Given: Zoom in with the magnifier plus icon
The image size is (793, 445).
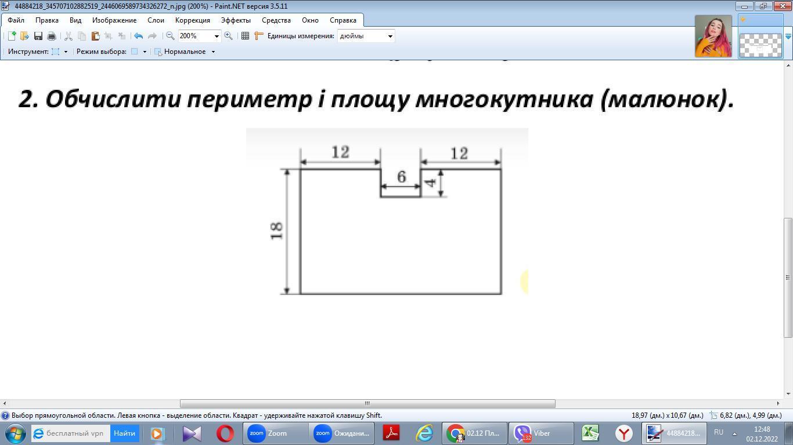Looking at the screenshot, I should tap(229, 36).
